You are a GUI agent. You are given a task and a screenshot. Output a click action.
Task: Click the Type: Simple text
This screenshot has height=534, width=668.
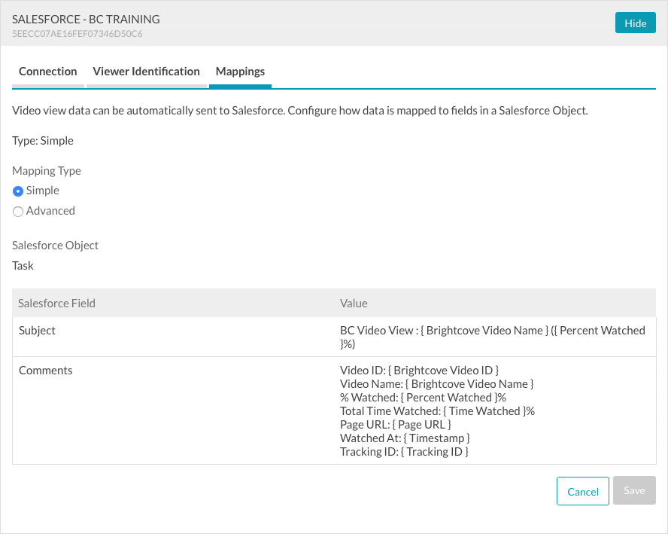click(43, 141)
